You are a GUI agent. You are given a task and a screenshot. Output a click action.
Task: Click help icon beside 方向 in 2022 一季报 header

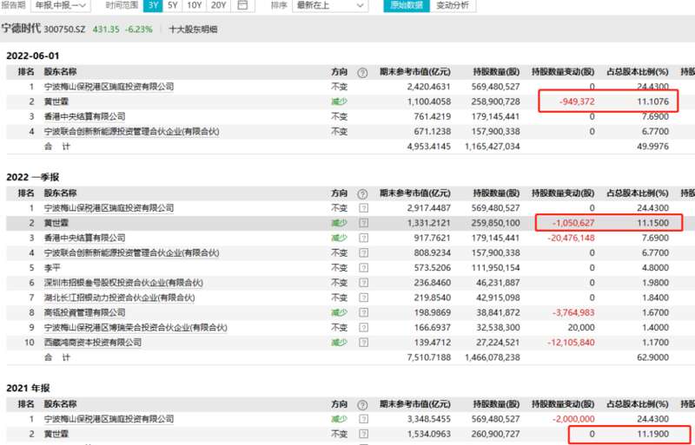pyautogui.click(x=362, y=194)
